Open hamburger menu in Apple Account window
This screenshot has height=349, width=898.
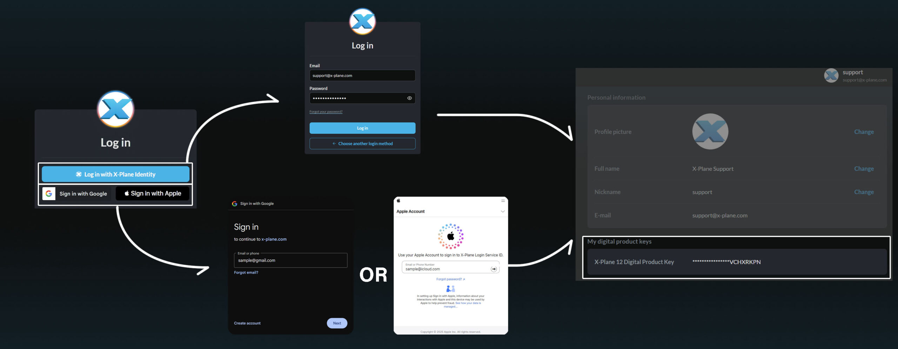point(503,201)
